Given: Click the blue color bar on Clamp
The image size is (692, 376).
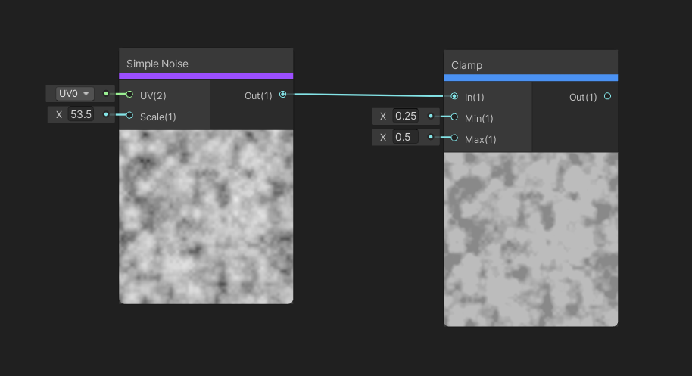Looking at the screenshot, I should tap(530, 77).
